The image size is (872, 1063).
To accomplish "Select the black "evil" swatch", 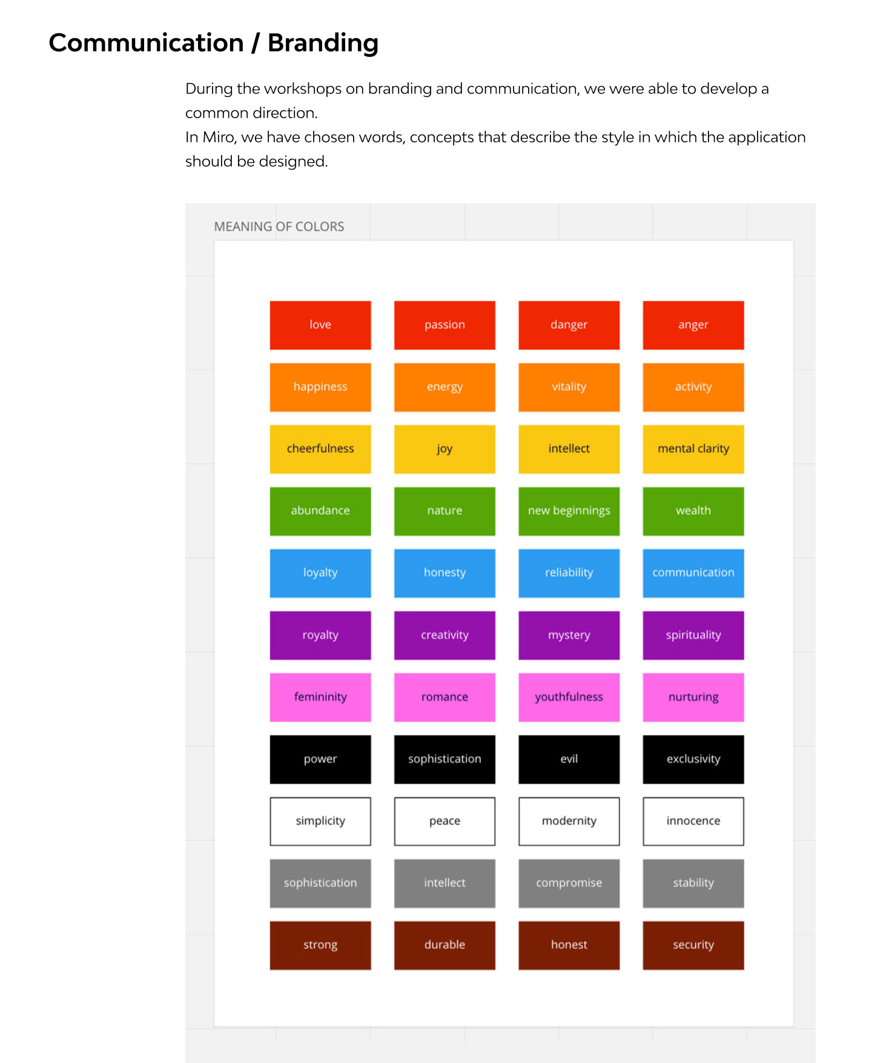I will 569,759.
